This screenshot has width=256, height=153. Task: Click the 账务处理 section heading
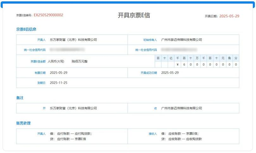coord(23,123)
